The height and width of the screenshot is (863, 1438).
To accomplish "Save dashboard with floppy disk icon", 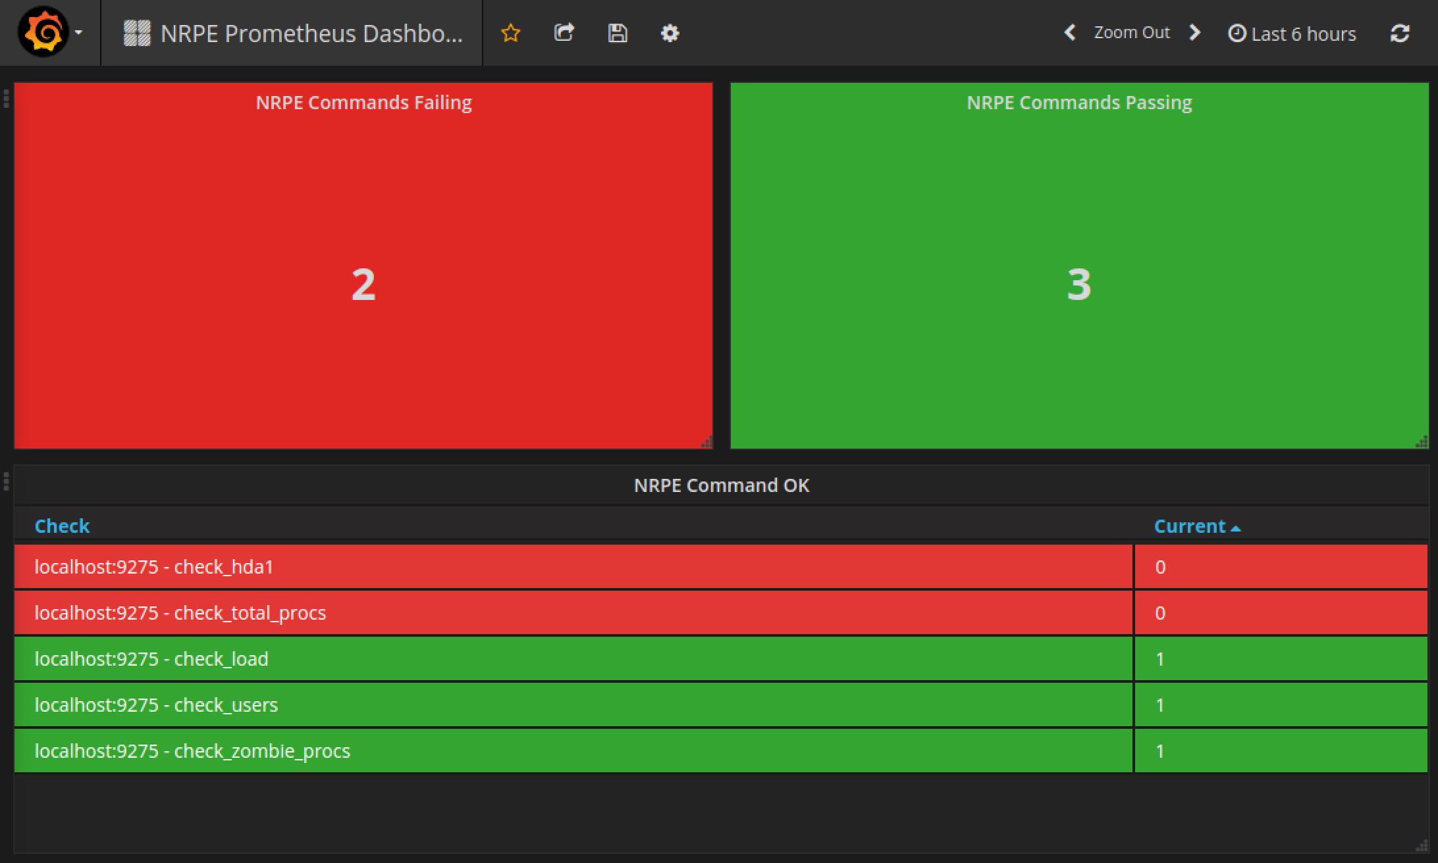I will click(x=617, y=33).
